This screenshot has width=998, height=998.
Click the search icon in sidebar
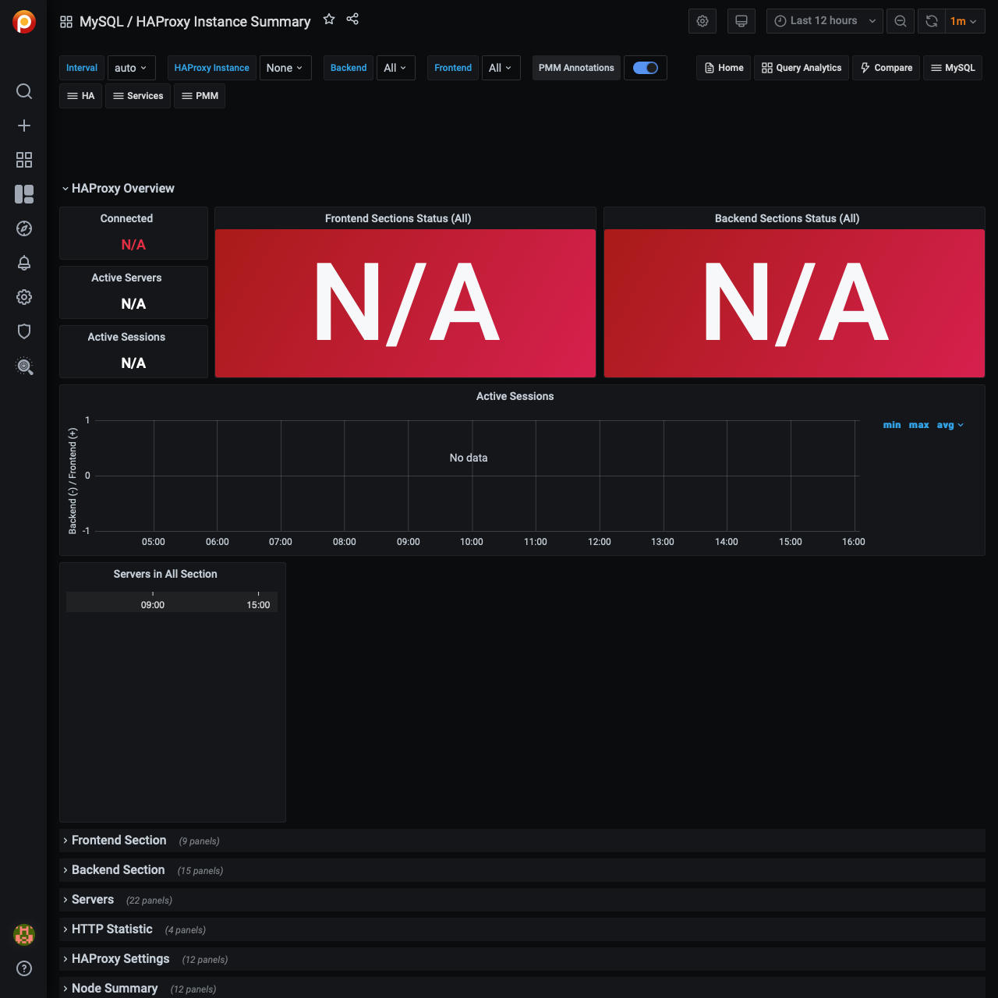coord(24,91)
